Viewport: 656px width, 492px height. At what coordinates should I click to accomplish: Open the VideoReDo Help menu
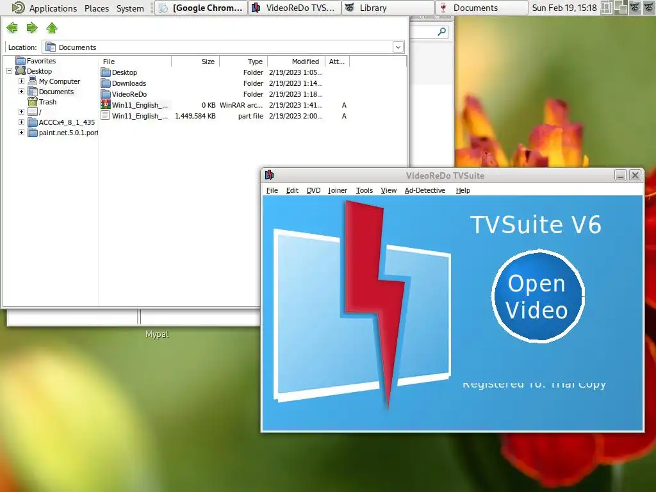pos(463,190)
